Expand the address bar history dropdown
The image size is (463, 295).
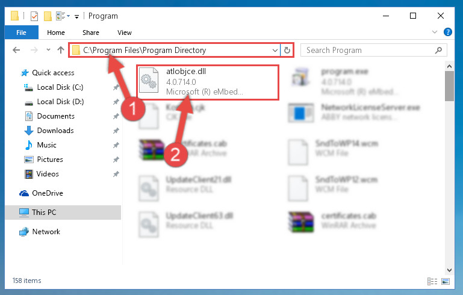pyautogui.click(x=275, y=50)
